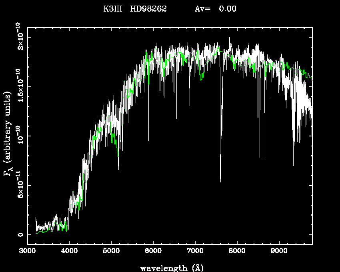
Task: Click the bottom of absorption line near 5900 Å
Action: 148,140
